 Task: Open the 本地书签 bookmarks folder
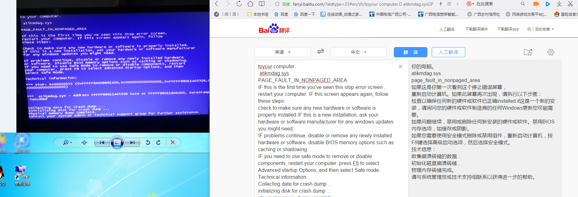pyautogui.click(x=258, y=14)
